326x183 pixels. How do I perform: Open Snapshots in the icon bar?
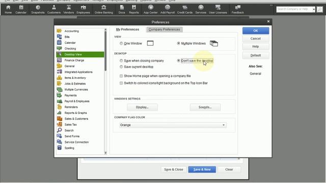38,10
